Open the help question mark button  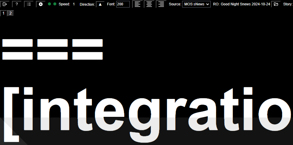pyautogui.click(x=17, y=4)
